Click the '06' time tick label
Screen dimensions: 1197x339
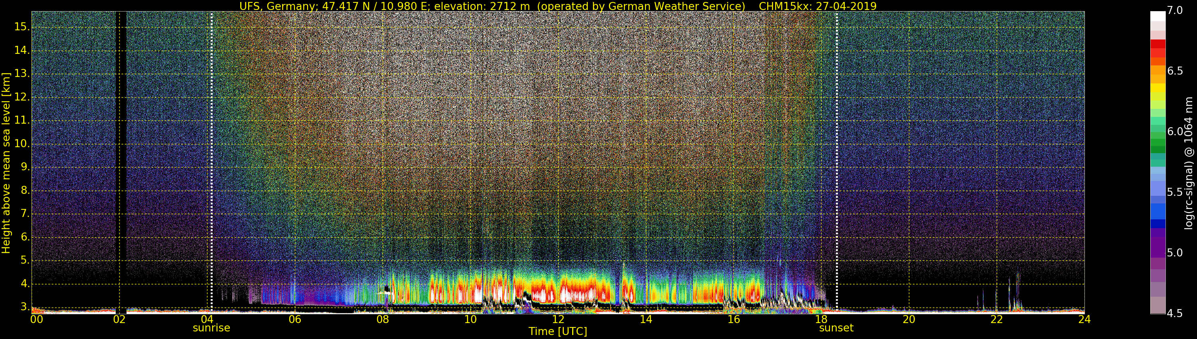coord(294,319)
